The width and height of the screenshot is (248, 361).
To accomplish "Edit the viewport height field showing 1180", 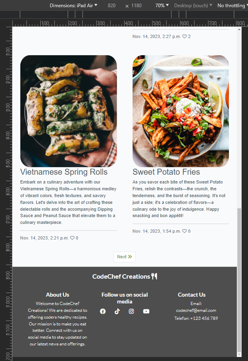I will 137,6.
